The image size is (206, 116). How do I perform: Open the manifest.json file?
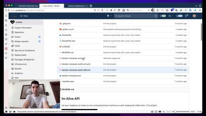point(68,82)
